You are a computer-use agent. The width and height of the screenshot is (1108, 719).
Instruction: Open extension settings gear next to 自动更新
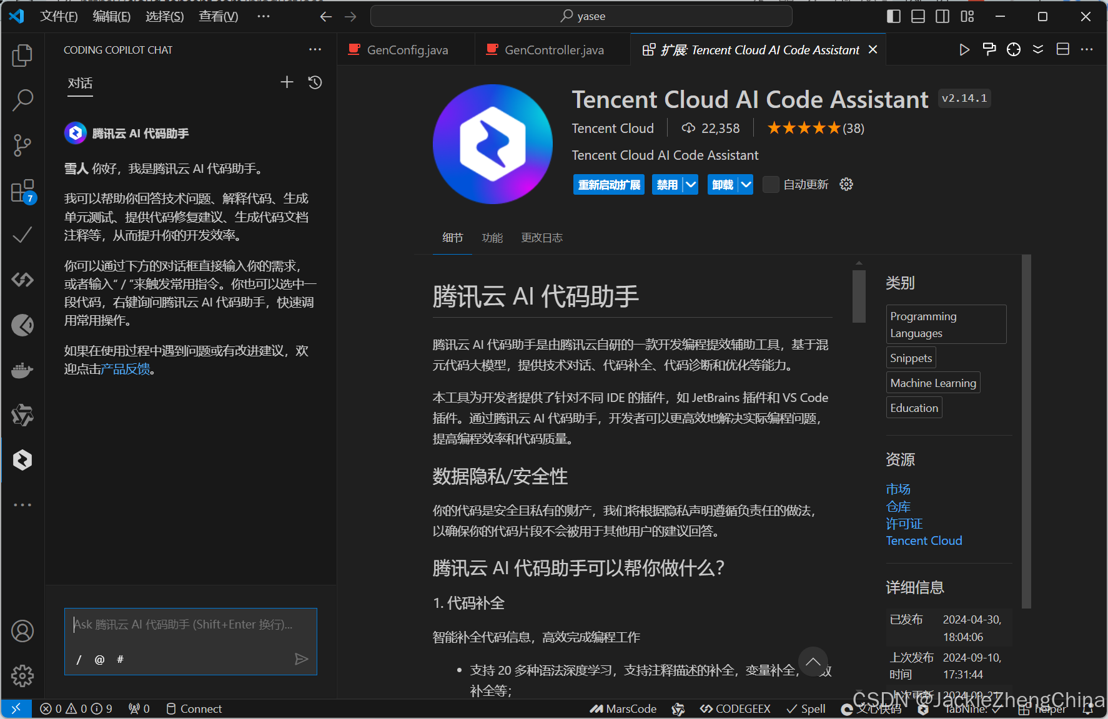click(x=846, y=184)
